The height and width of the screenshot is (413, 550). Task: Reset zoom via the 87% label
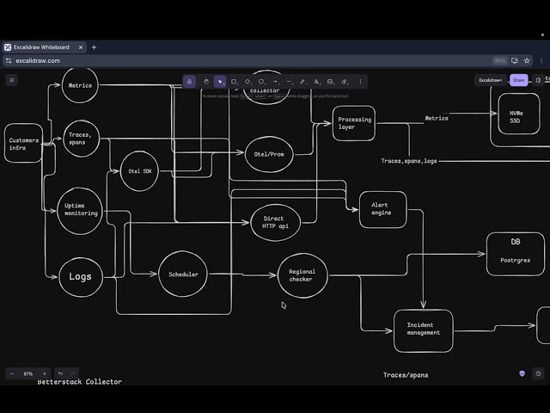28,373
